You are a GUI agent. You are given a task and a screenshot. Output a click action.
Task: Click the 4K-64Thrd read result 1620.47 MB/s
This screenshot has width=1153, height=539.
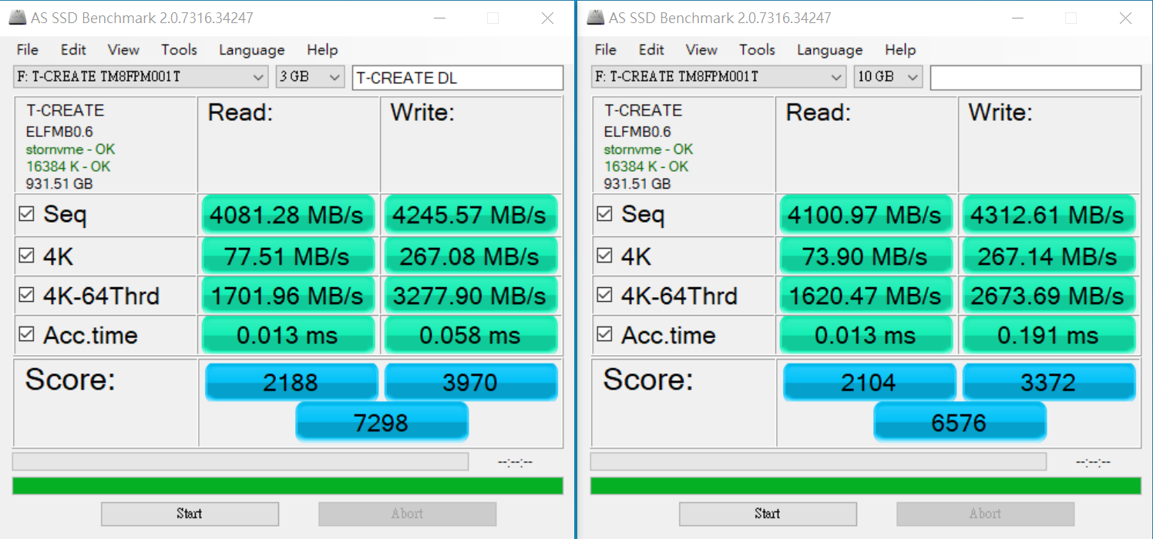(x=866, y=296)
